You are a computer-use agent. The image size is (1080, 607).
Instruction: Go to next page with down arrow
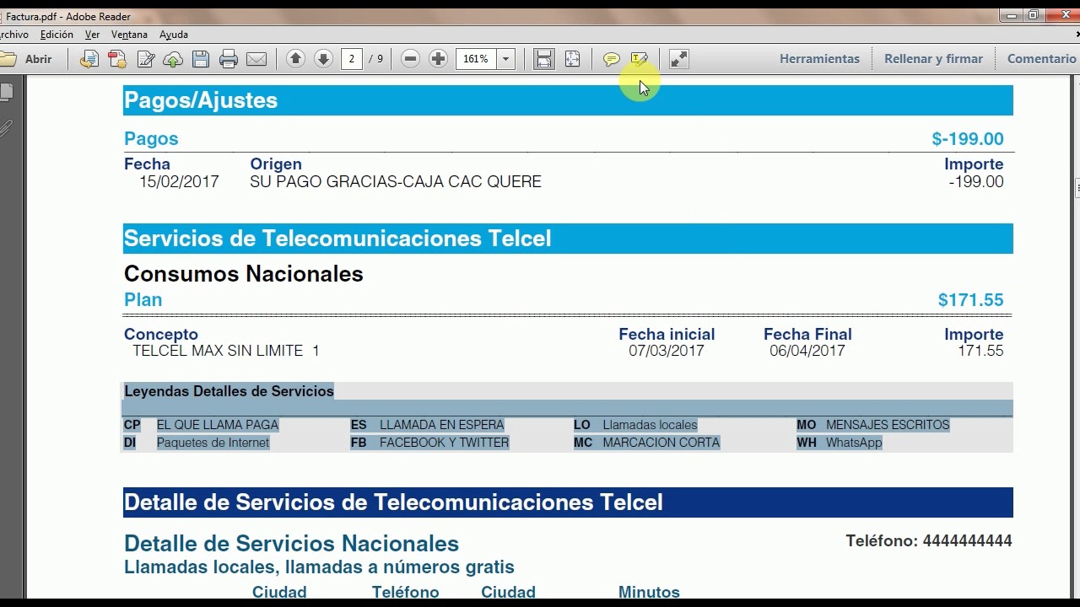(323, 58)
